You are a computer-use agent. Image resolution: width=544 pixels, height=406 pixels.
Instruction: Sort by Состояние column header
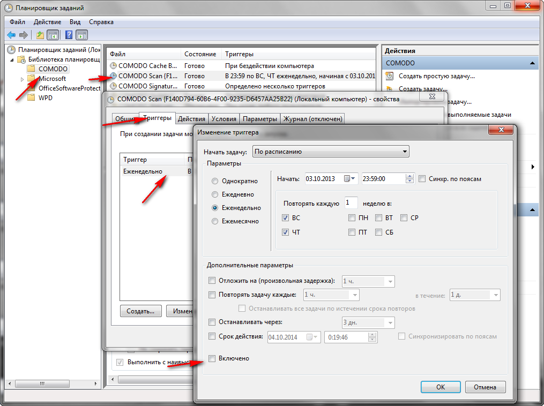[200, 54]
